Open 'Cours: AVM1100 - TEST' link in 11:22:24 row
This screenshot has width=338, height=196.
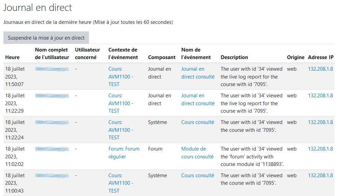pos(121,130)
